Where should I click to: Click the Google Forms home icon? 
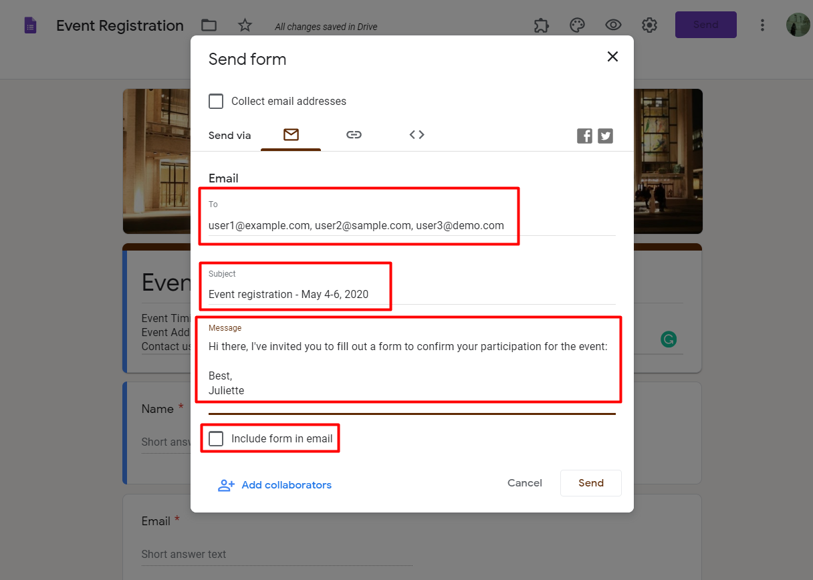[30, 26]
